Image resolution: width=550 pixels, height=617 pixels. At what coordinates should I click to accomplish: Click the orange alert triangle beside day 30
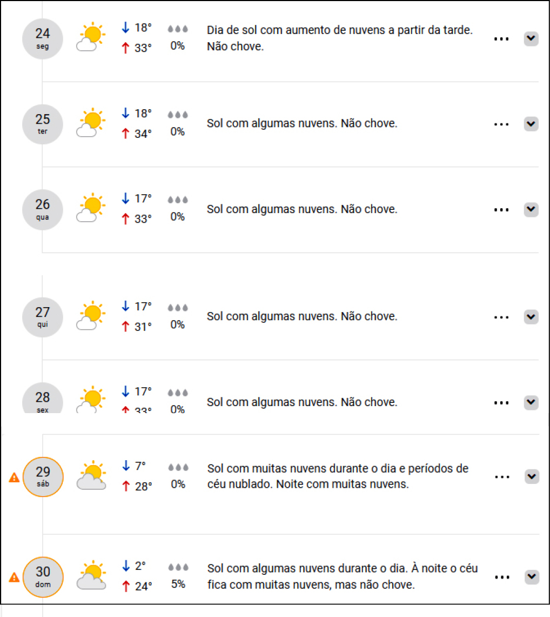tap(14, 578)
